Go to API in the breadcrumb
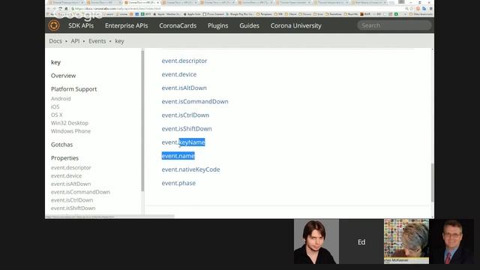This screenshot has width=480, height=270. (75, 41)
